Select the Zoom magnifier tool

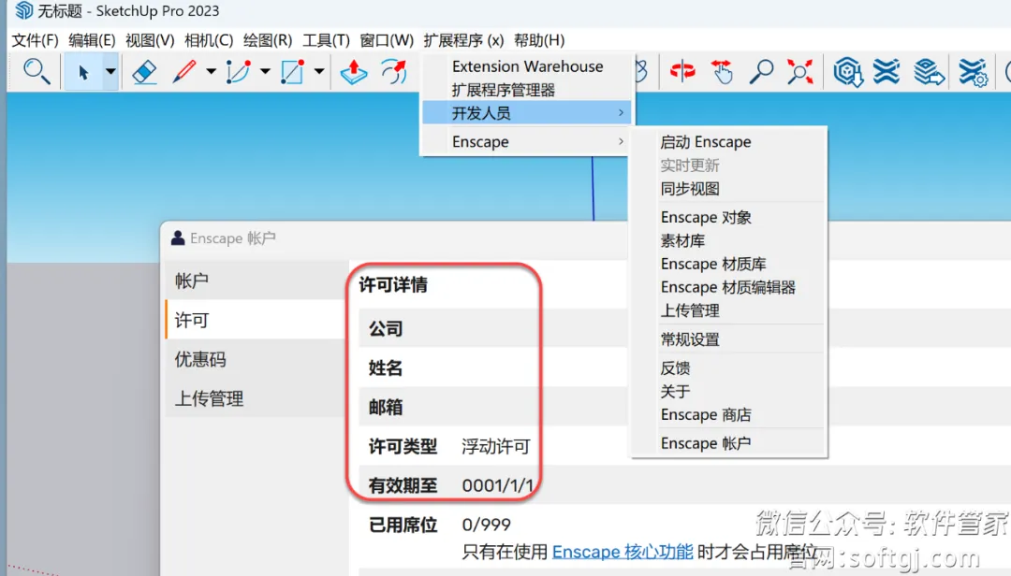coord(761,71)
